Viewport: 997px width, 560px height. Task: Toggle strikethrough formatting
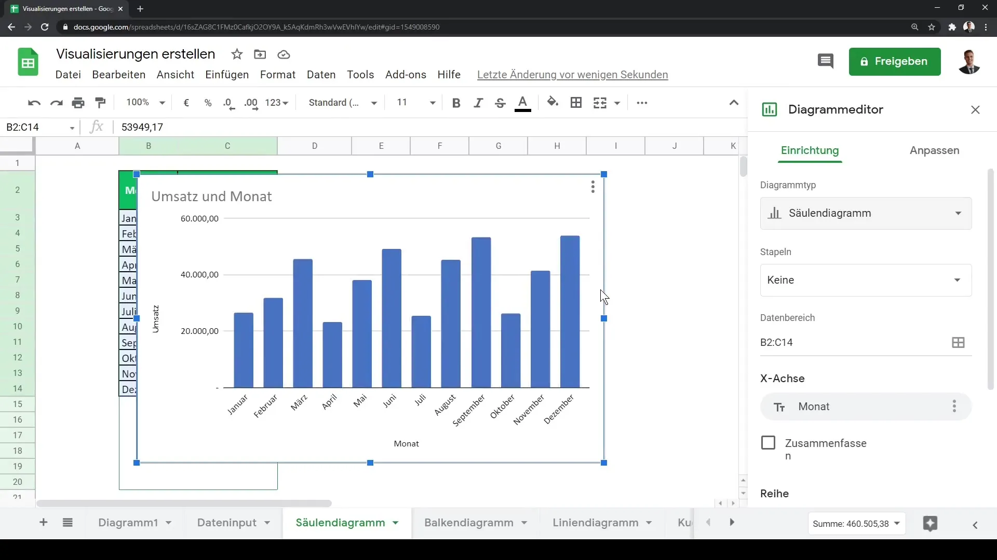[x=500, y=103]
